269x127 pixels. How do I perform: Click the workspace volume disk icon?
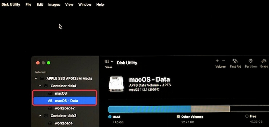50,123
